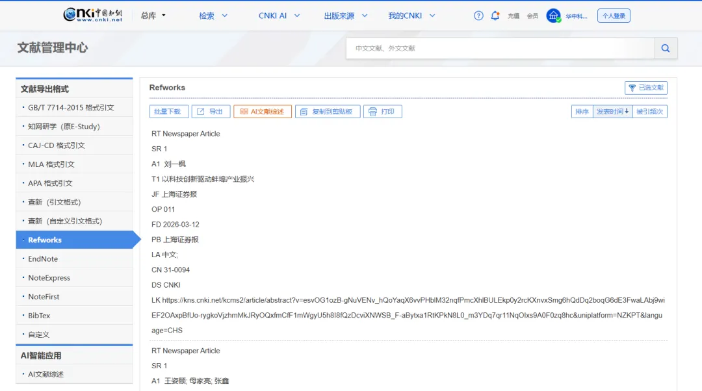This screenshot has width=702, height=391.
Task: Click the author line 刘一枫
Action: [x=168, y=164]
